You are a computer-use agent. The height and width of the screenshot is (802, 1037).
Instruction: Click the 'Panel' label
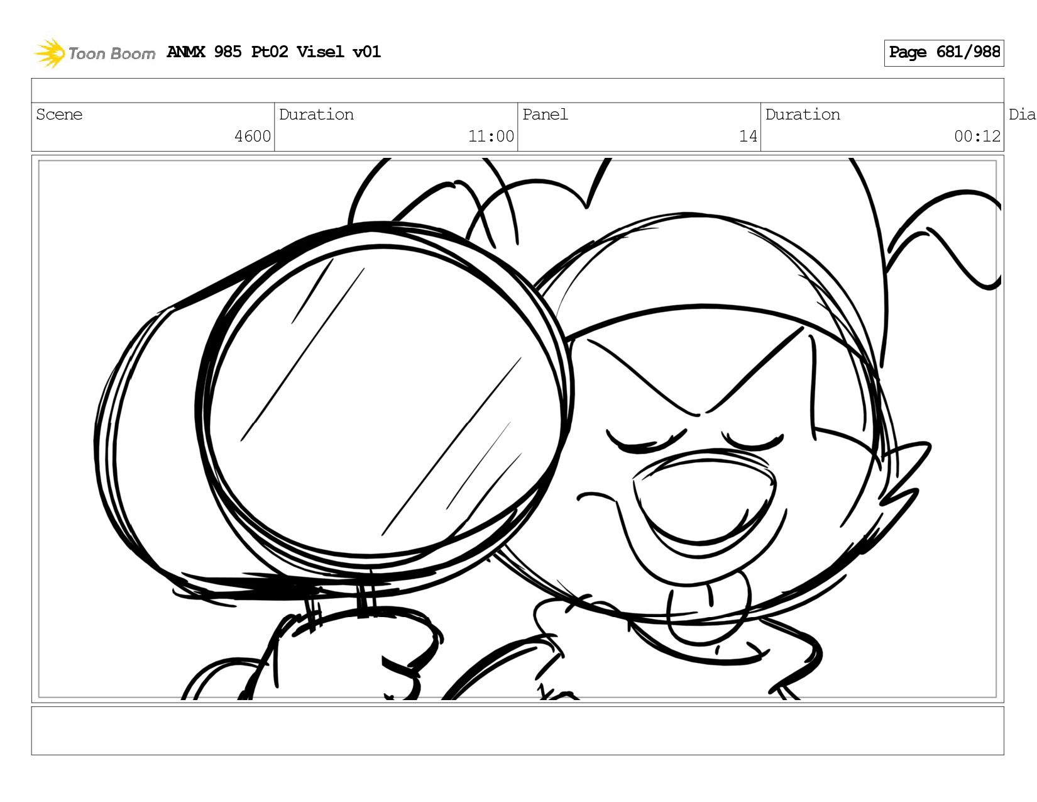545,114
